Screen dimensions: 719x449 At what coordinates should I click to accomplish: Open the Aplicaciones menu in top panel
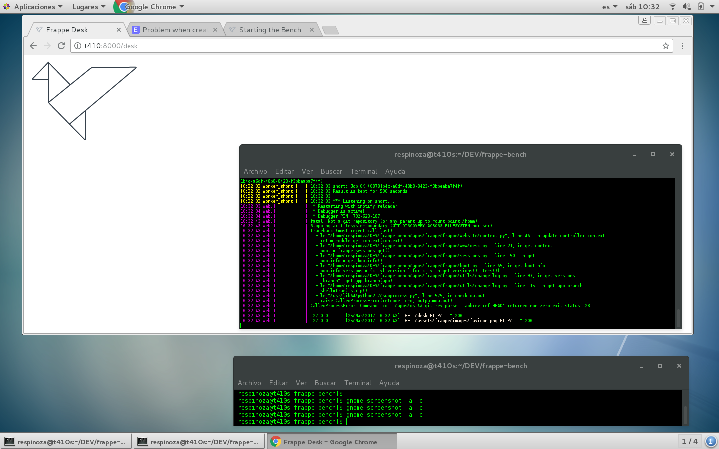point(33,7)
